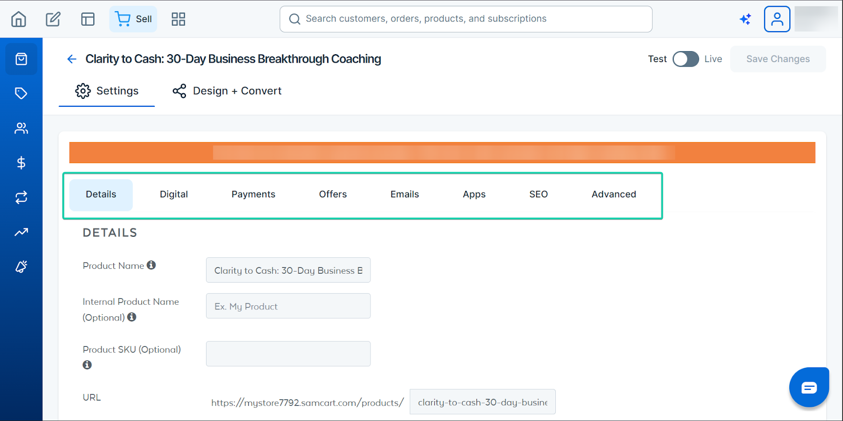Screen dimensions: 843x421
Task: Open the Sell cart menu
Action: (133, 19)
